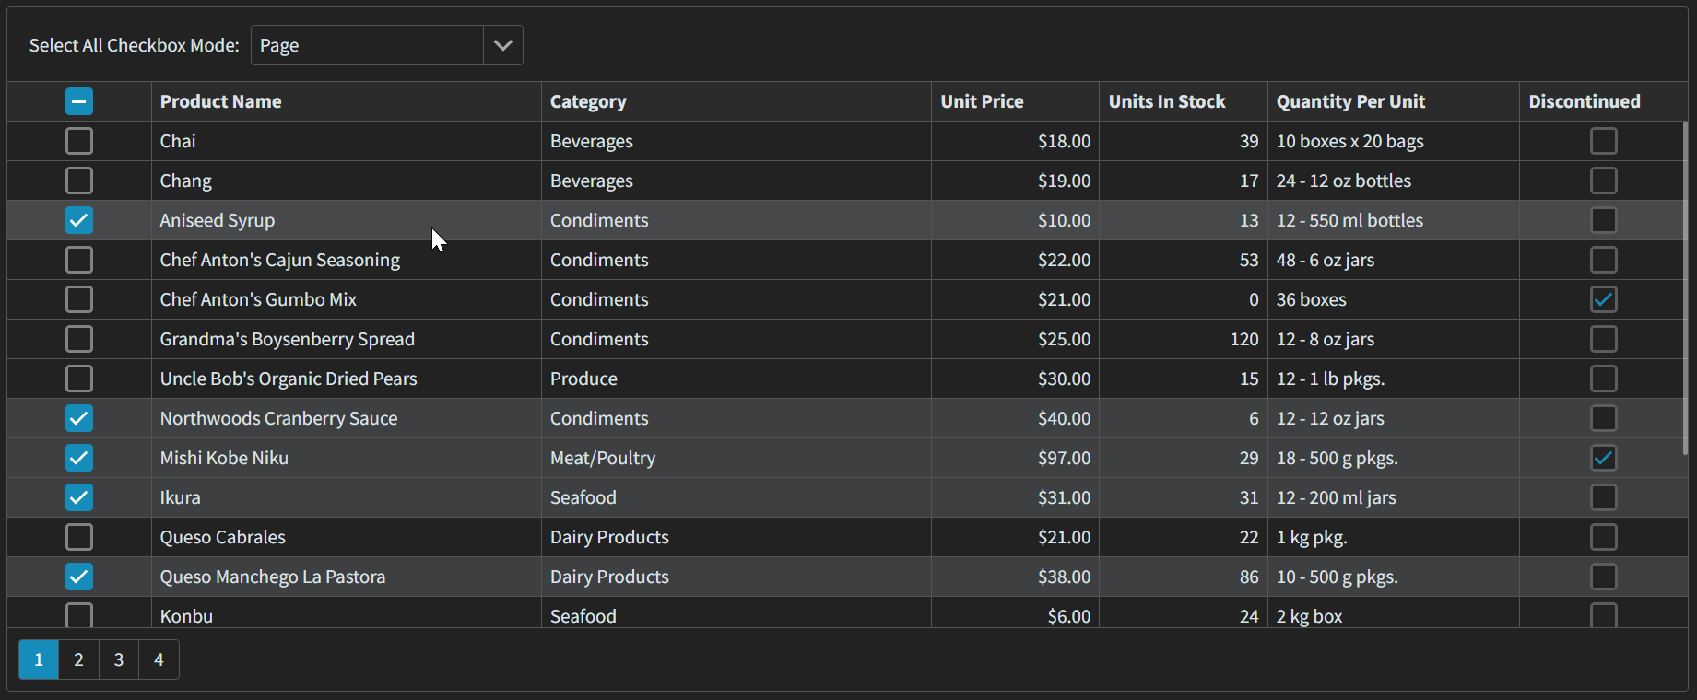
Task: Uncheck the Ikura selection checkbox
Action: pyautogui.click(x=79, y=497)
